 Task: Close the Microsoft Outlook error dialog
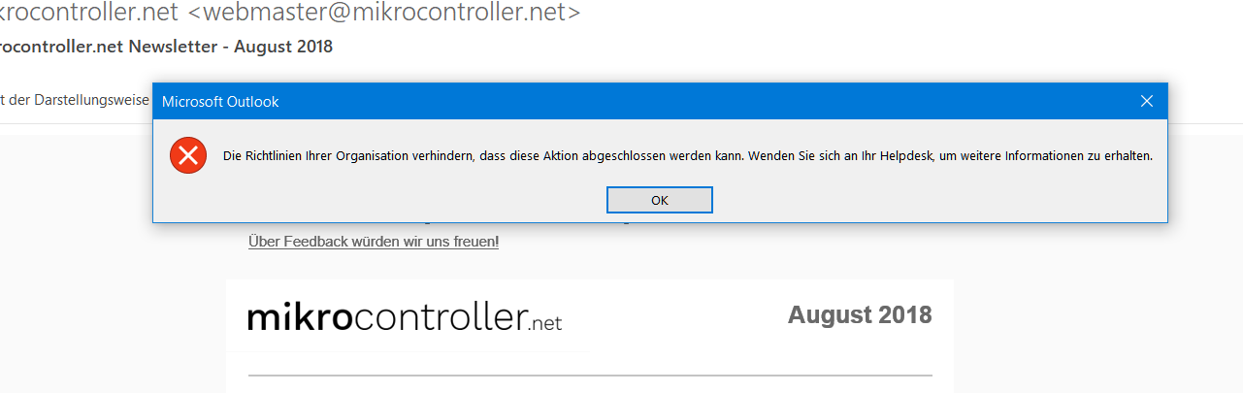(1146, 101)
